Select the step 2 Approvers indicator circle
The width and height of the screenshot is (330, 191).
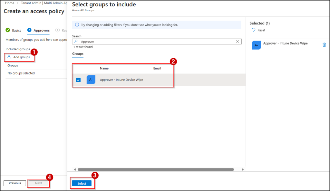click(x=29, y=30)
